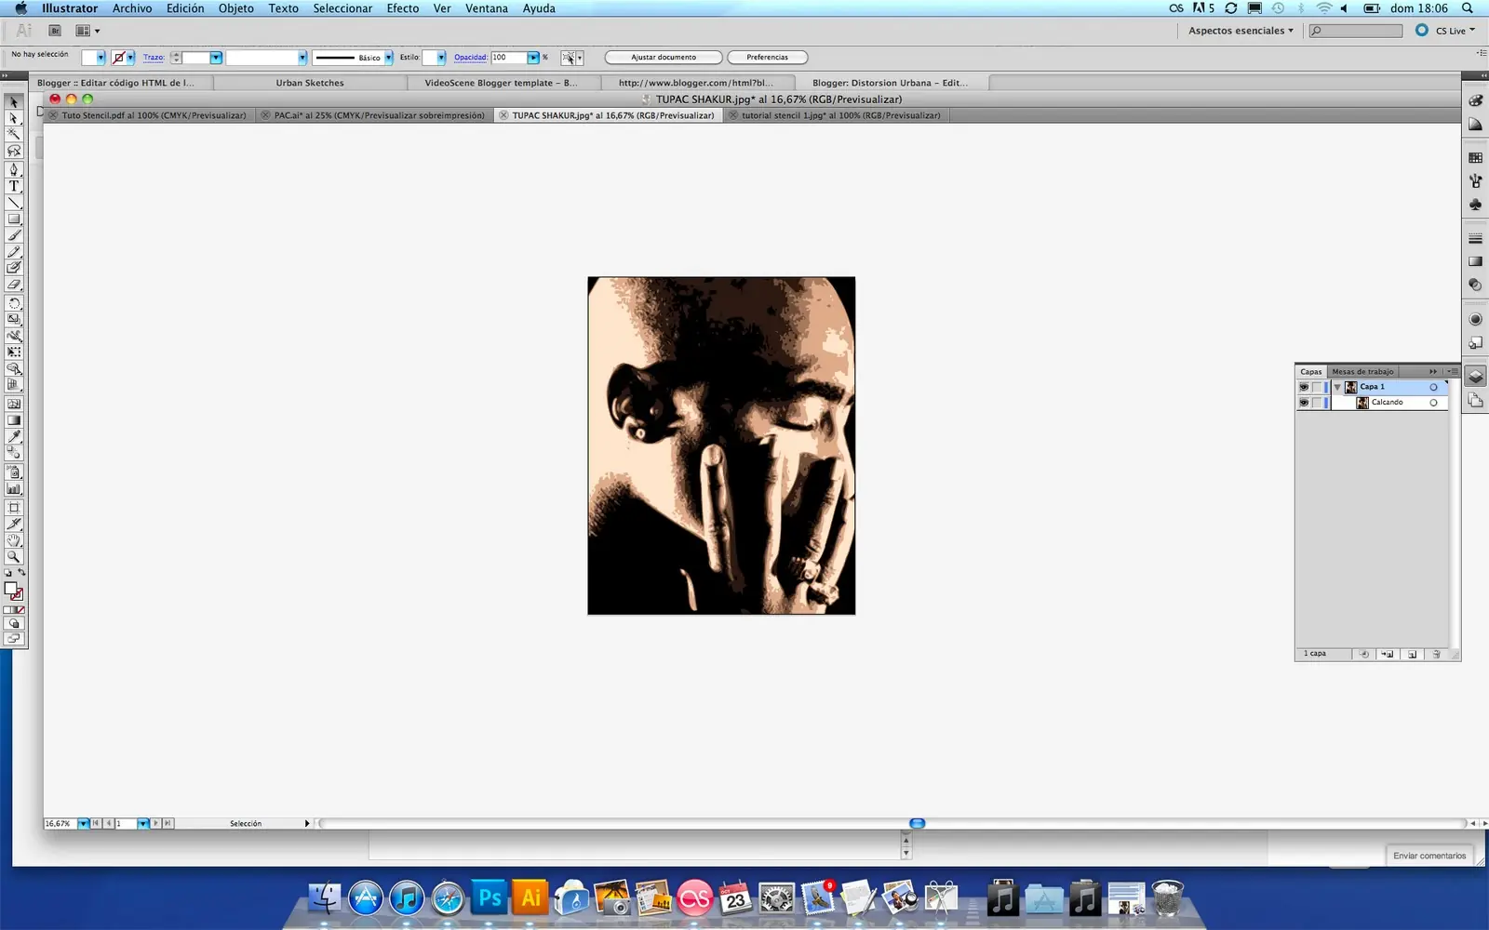Open the Ventana menu
The height and width of the screenshot is (930, 1489).
point(487,8)
